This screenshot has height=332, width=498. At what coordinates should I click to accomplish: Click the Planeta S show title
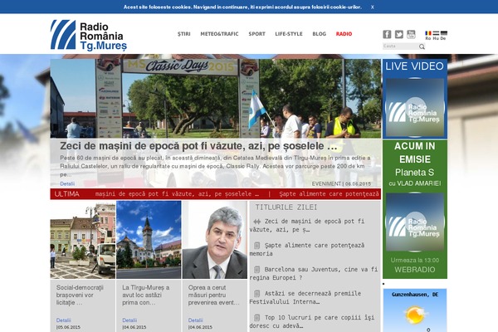tap(414, 173)
